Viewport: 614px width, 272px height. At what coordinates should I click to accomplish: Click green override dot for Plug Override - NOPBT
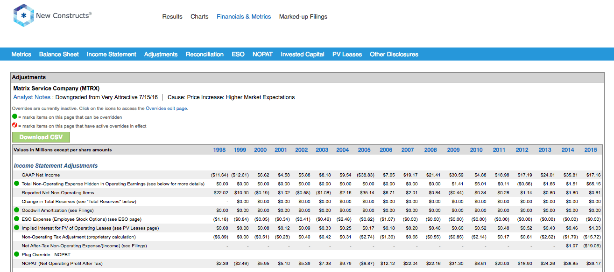pyautogui.click(x=17, y=255)
